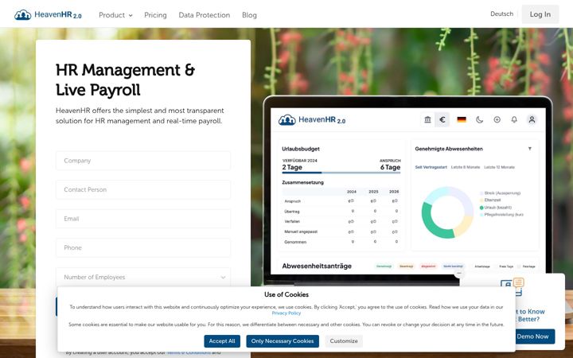The height and width of the screenshot is (358, 573).
Task: Click the bank building icon in laptop dashboard
Action: [427, 119]
